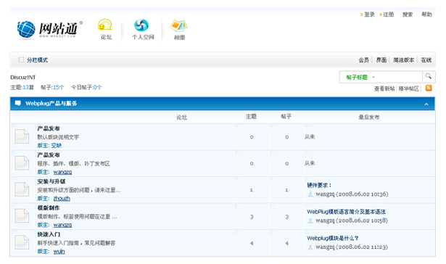Click the 分栏模式 layout icon
The image size is (446, 264).
(21, 59)
